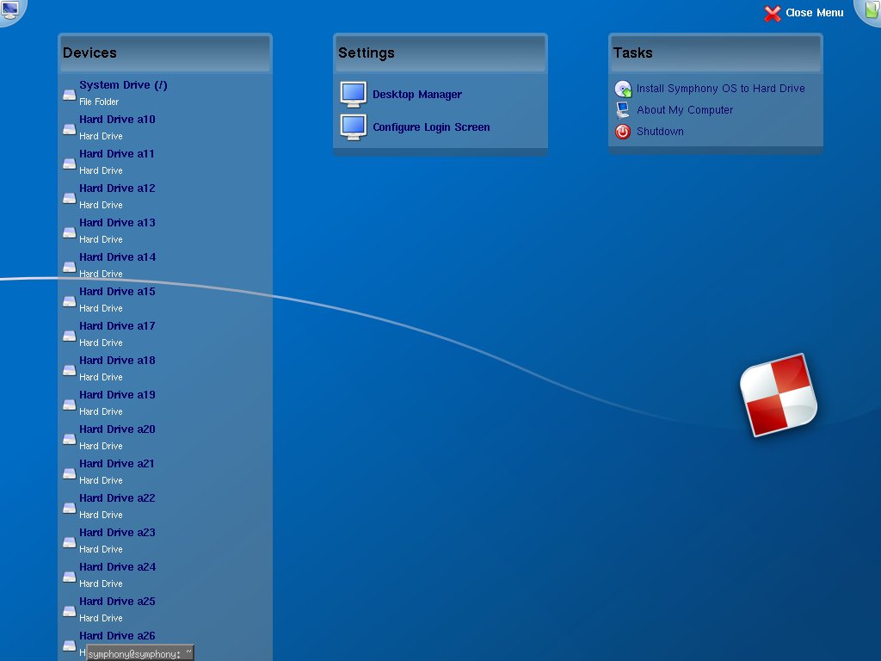Image resolution: width=881 pixels, height=661 pixels.
Task: Open Hard Drive a20
Action: click(117, 429)
